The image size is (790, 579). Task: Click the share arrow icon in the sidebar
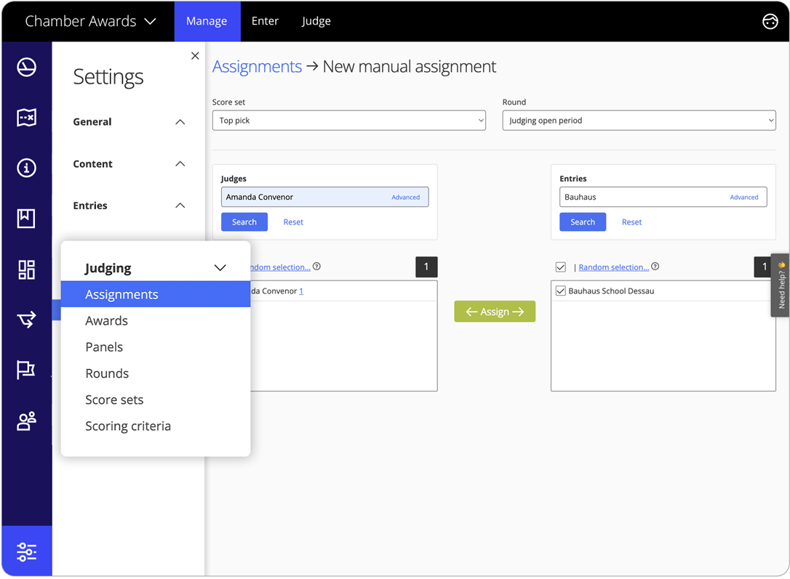[x=27, y=320]
